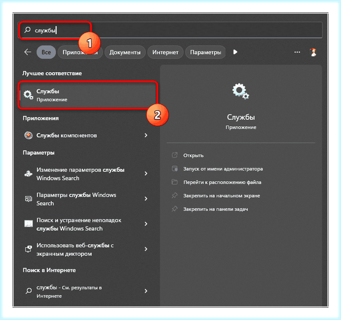The width and height of the screenshot is (341, 320).
Task: Click icon beside Поиск и устранение неполадок
Action: 28,223
